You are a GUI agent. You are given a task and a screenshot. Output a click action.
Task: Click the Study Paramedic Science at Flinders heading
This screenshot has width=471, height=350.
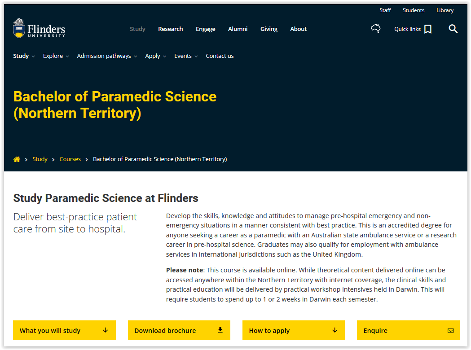point(106,198)
